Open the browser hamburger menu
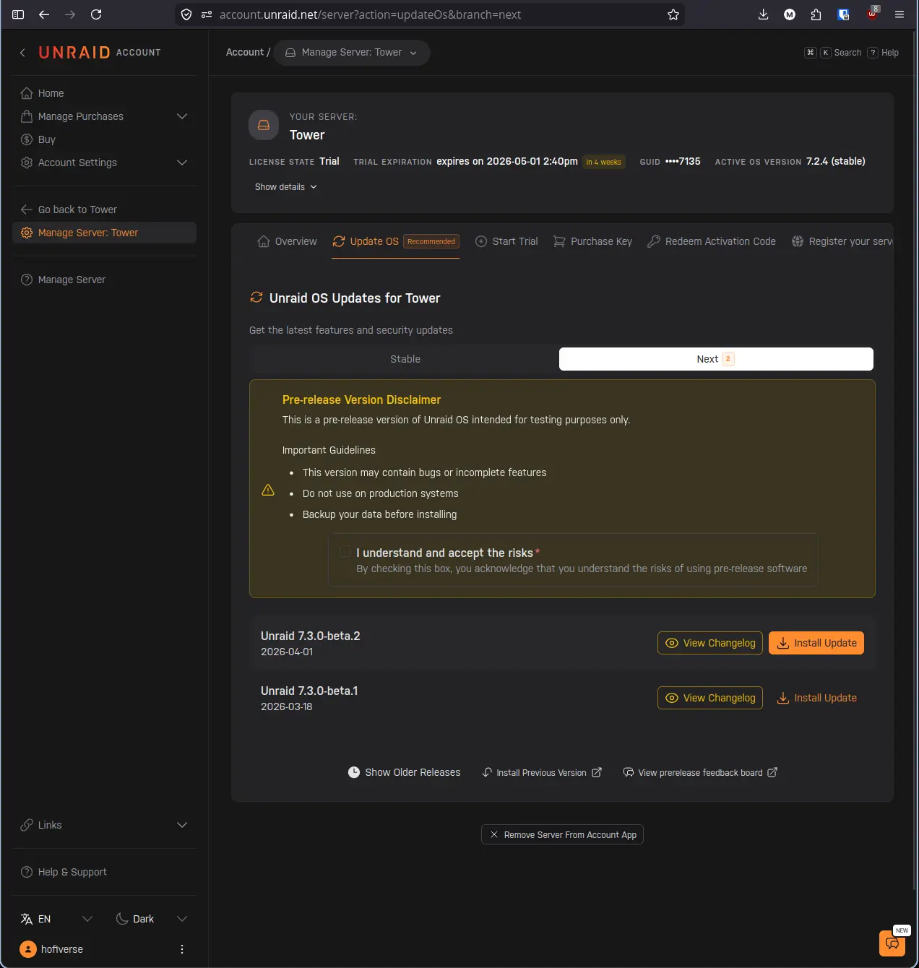The width and height of the screenshot is (919, 968). pos(899,14)
